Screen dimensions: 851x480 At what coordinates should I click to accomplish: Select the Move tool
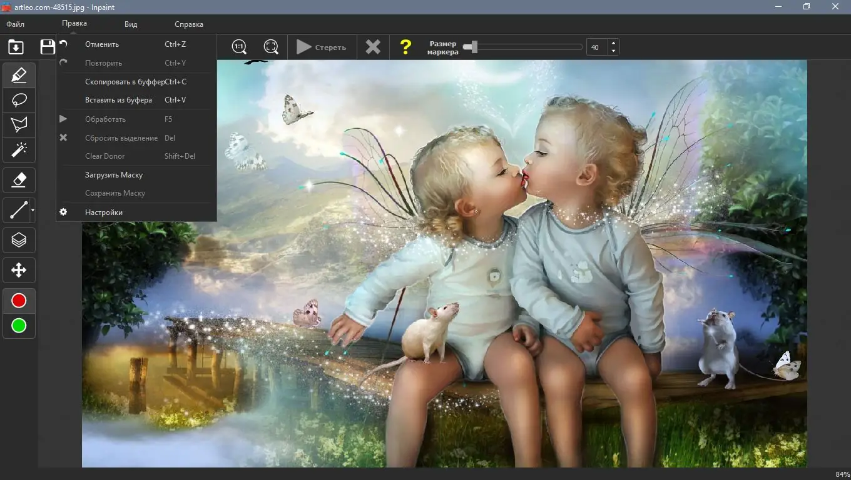(19, 270)
